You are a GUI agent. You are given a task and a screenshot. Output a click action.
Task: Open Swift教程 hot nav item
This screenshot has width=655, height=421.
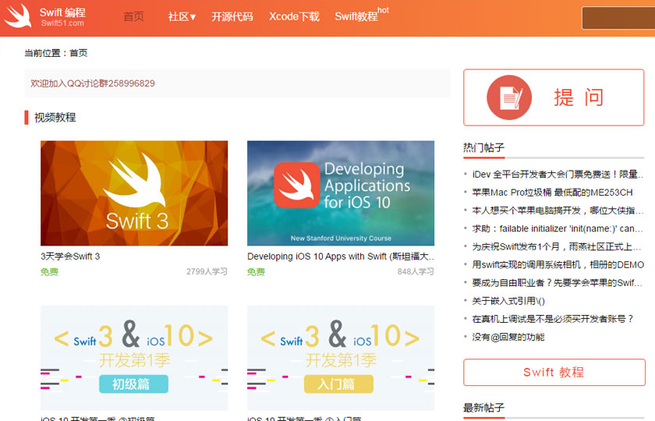pos(361,15)
